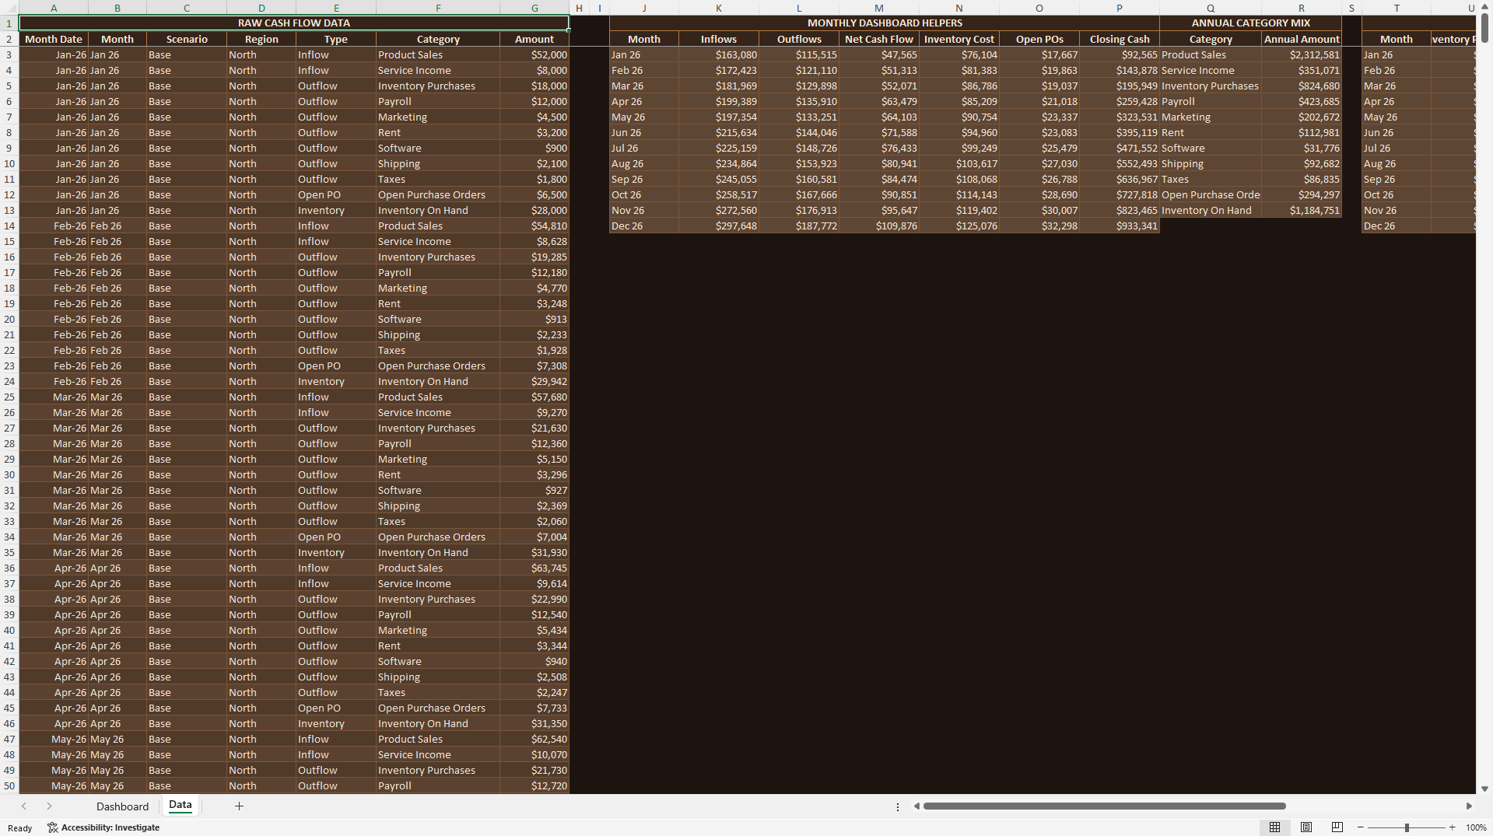Click the Amount header cell
The width and height of the screenshot is (1493, 836).
click(534, 39)
